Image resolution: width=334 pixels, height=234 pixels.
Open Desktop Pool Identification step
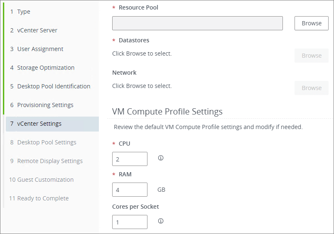[x=54, y=86]
